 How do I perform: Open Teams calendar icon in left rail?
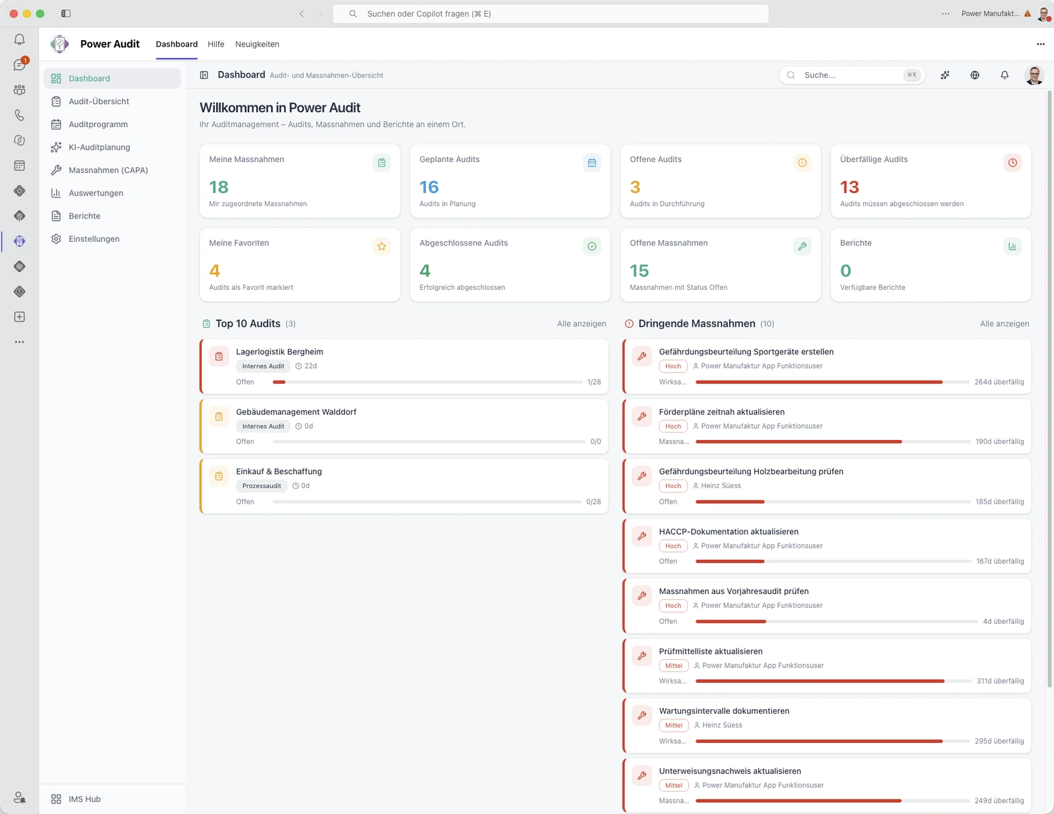[20, 165]
